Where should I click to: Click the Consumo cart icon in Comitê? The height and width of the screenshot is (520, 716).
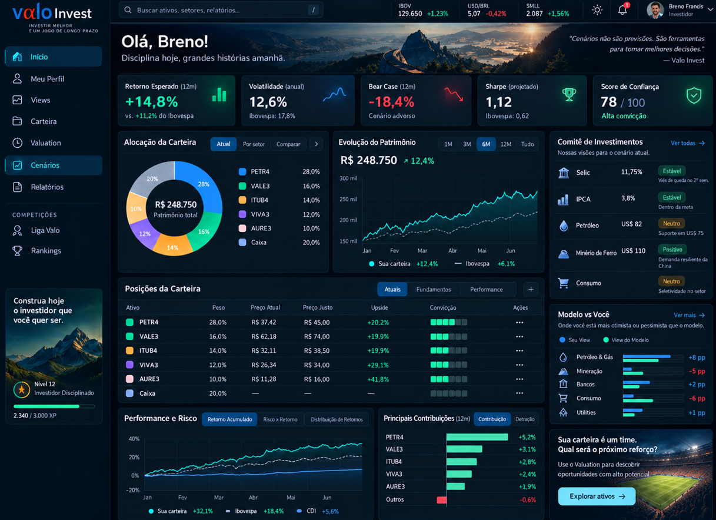(564, 283)
